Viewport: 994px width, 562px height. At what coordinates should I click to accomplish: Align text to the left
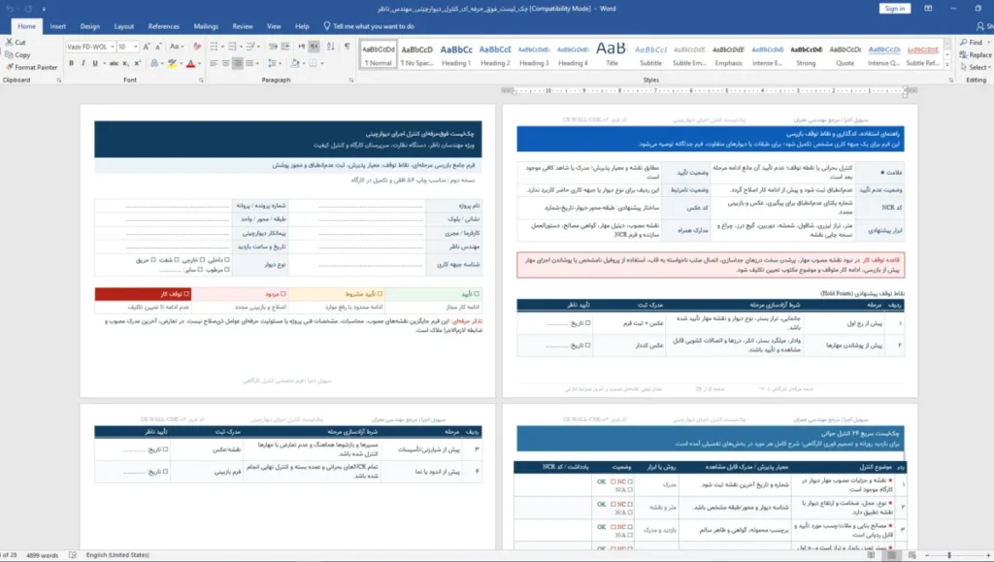coord(214,63)
